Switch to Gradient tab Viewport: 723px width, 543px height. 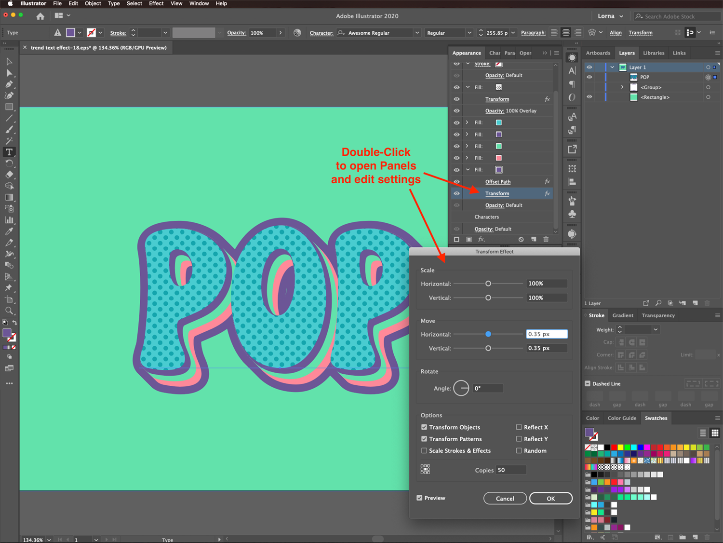coord(623,315)
